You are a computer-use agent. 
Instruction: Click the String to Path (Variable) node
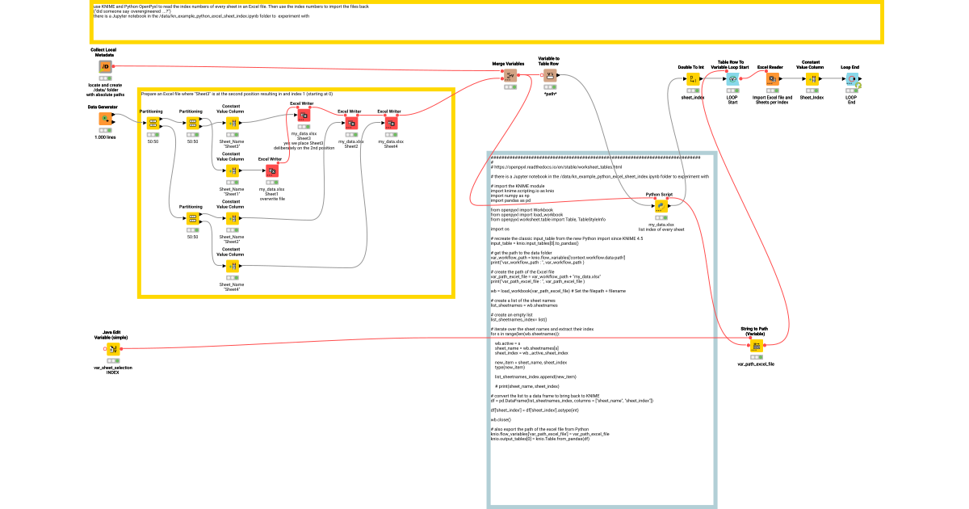tap(757, 346)
